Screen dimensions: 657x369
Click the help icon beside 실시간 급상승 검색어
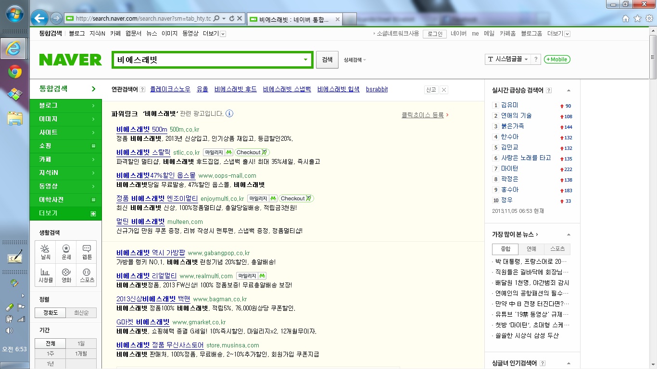pyautogui.click(x=549, y=90)
